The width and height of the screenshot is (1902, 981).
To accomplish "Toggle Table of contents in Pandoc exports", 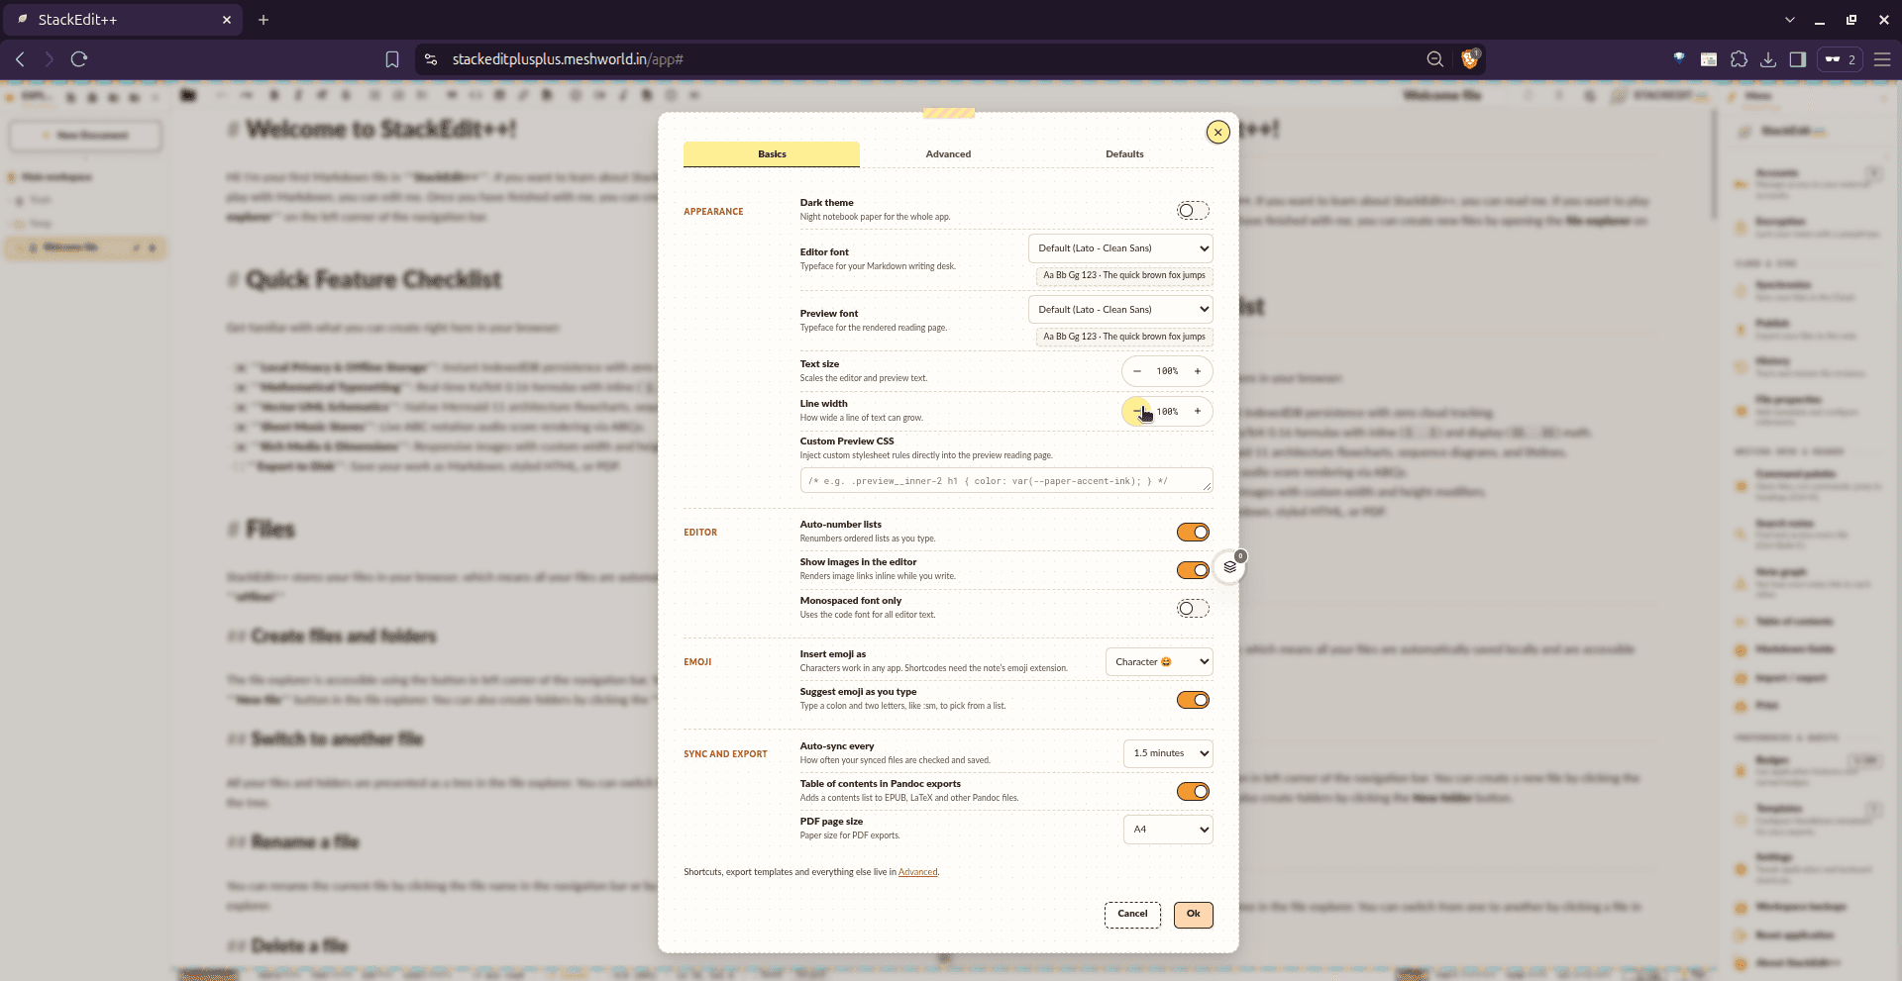I will click(x=1193, y=791).
